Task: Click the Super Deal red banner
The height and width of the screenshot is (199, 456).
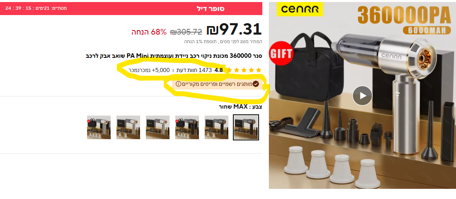Action: tap(131, 9)
